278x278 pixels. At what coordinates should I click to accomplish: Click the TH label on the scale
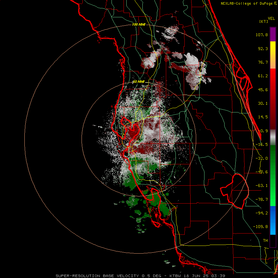tap(265, 241)
